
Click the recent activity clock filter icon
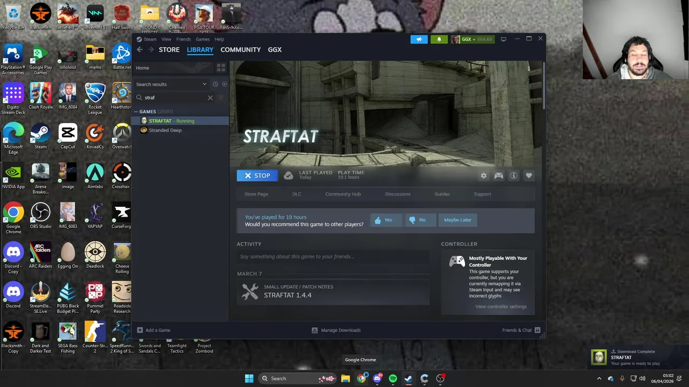215,84
